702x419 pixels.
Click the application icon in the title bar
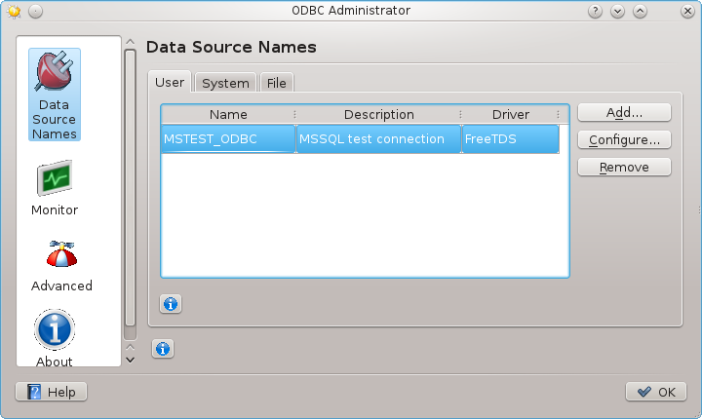pyautogui.click(x=14, y=11)
